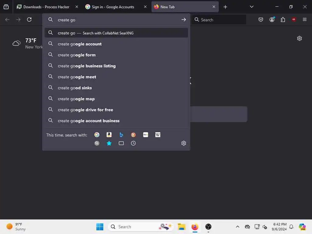312x234 pixels.
Task: Go back one page
Action: 7,19
